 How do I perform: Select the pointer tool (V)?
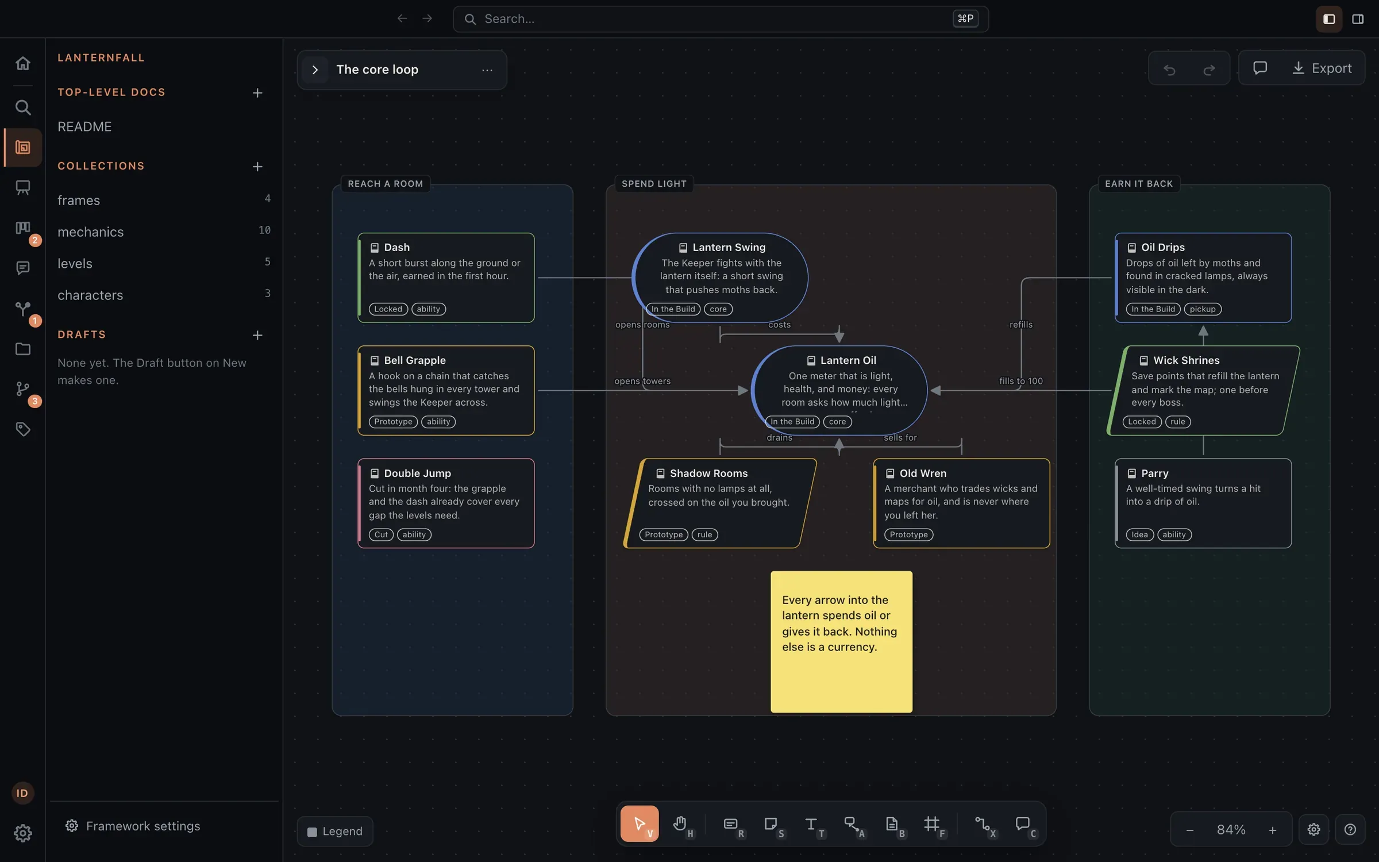pos(640,823)
